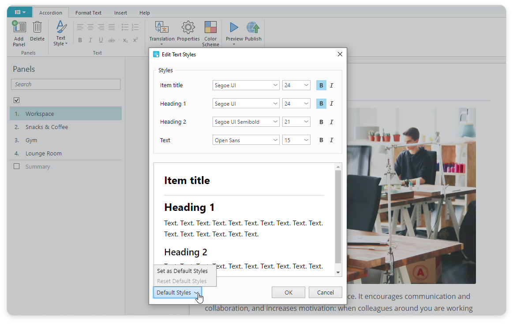Switch to the Format Text tab

click(88, 13)
